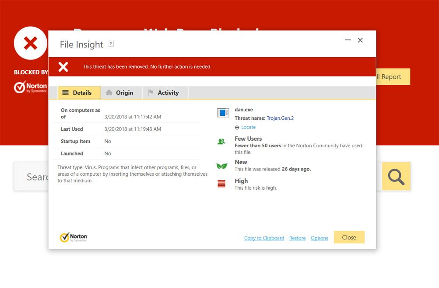The width and height of the screenshot is (439, 288).
Task: Click the green New leaf icon
Action: pos(222,166)
